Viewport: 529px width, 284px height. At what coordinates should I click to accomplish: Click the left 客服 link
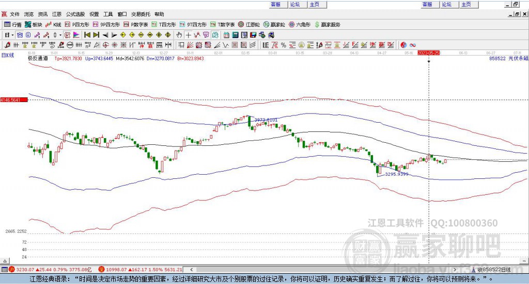pos(276,4)
